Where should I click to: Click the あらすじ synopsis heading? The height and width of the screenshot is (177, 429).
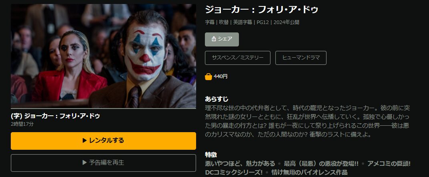point(217,99)
